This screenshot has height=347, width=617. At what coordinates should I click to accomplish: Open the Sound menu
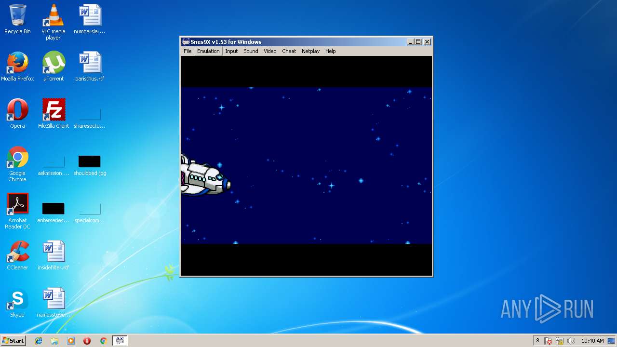[x=251, y=51]
